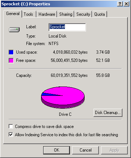Enable Compress drive to save disk space
This screenshot has width=131, height=158.
tap(11, 126)
